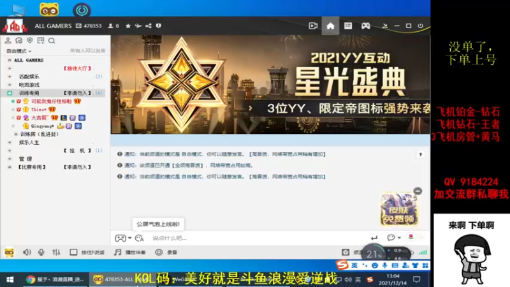Click the location pin icon in the sidebar
510x287 pixels.
(x=30, y=40)
